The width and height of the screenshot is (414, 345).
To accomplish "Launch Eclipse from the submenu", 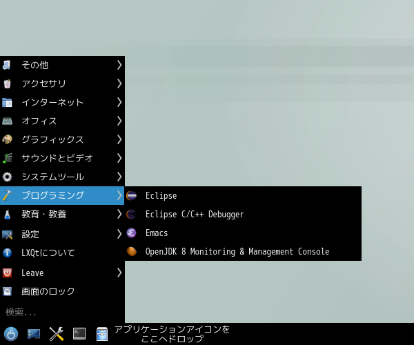I will (243, 195).
